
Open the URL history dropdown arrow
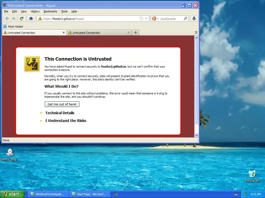[x=146, y=19]
